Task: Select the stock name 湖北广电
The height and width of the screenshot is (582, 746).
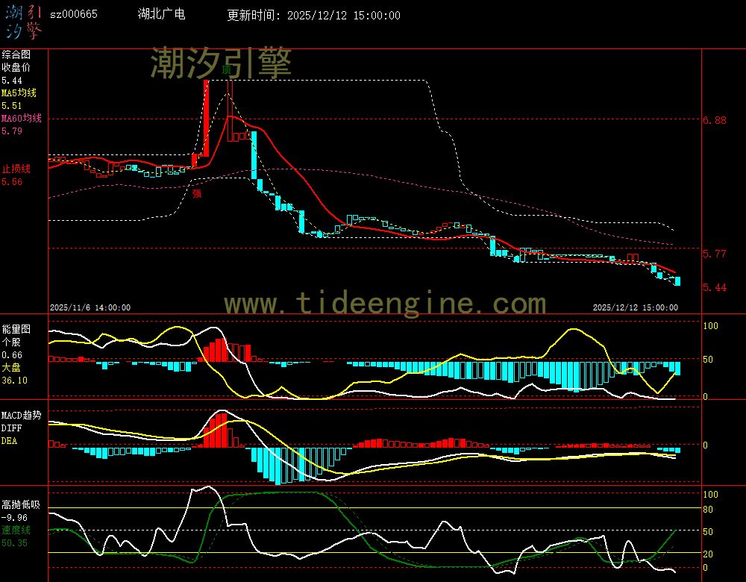Action: (162, 15)
